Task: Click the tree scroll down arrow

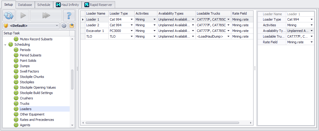Action: coord(72,125)
